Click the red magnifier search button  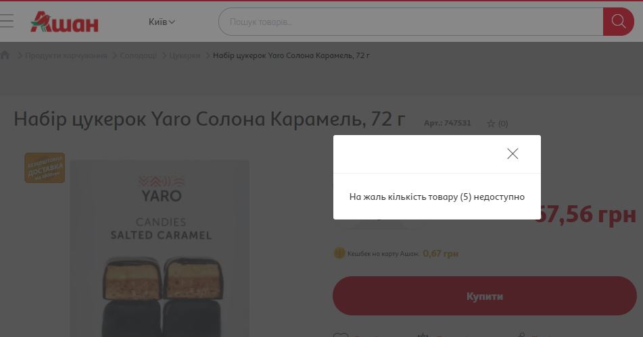[619, 22]
